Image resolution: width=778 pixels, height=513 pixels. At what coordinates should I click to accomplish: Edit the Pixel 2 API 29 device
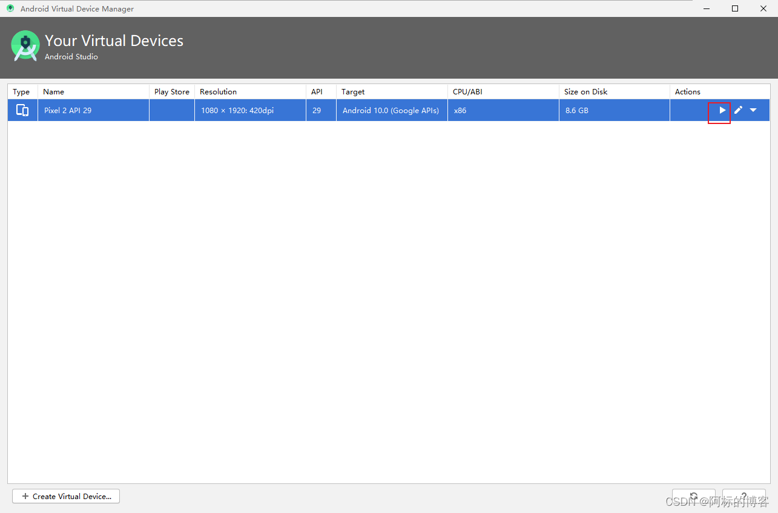738,110
